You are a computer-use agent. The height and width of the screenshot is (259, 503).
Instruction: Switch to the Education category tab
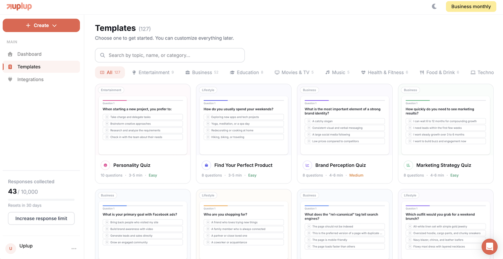246,73
